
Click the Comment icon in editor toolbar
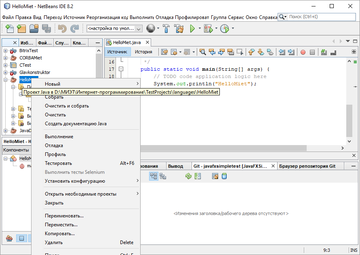(x=324, y=52)
